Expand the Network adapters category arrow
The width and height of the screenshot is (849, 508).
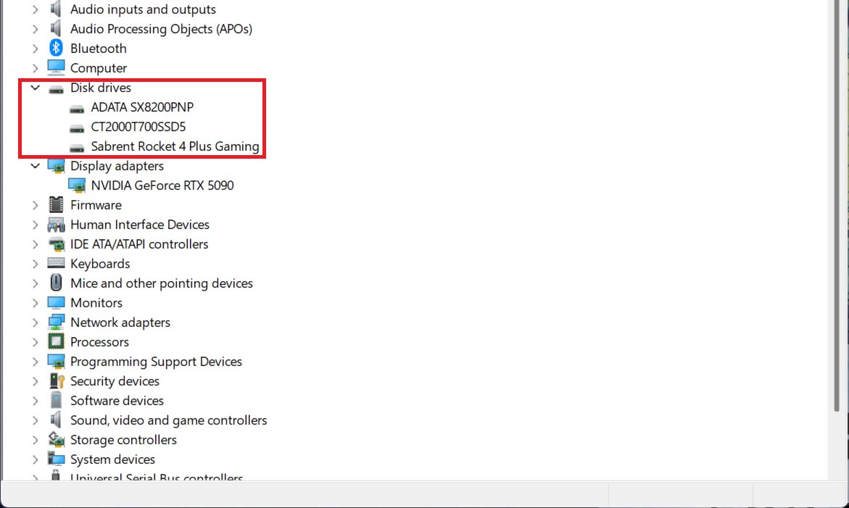(x=36, y=322)
